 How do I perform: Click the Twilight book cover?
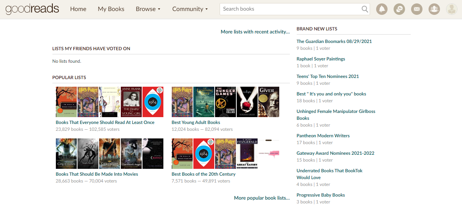(x=247, y=102)
